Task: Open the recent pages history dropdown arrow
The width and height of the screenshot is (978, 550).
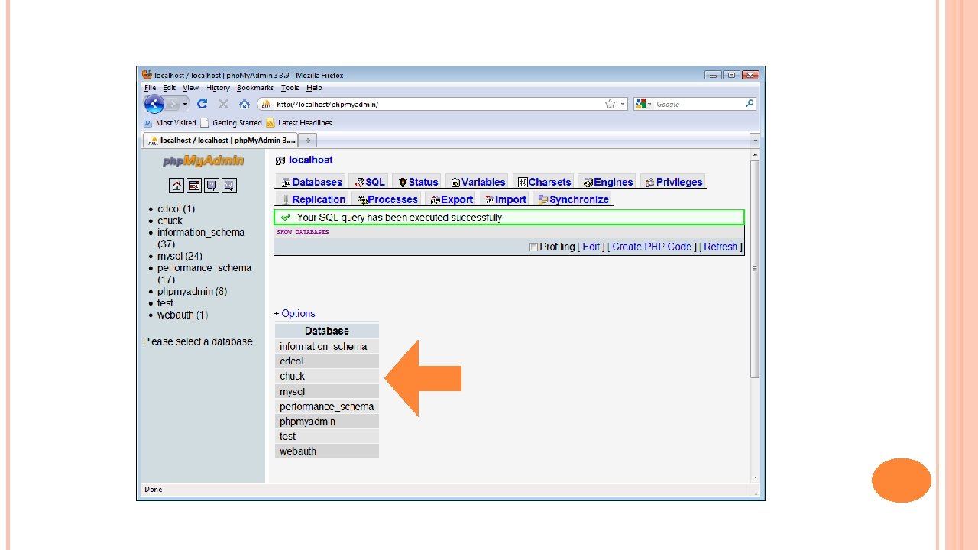Action: pos(185,104)
